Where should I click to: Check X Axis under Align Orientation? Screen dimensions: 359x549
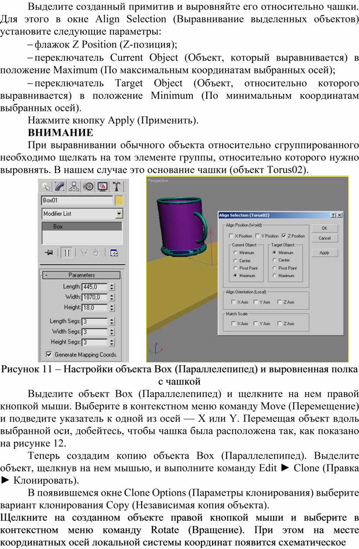pos(233,302)
